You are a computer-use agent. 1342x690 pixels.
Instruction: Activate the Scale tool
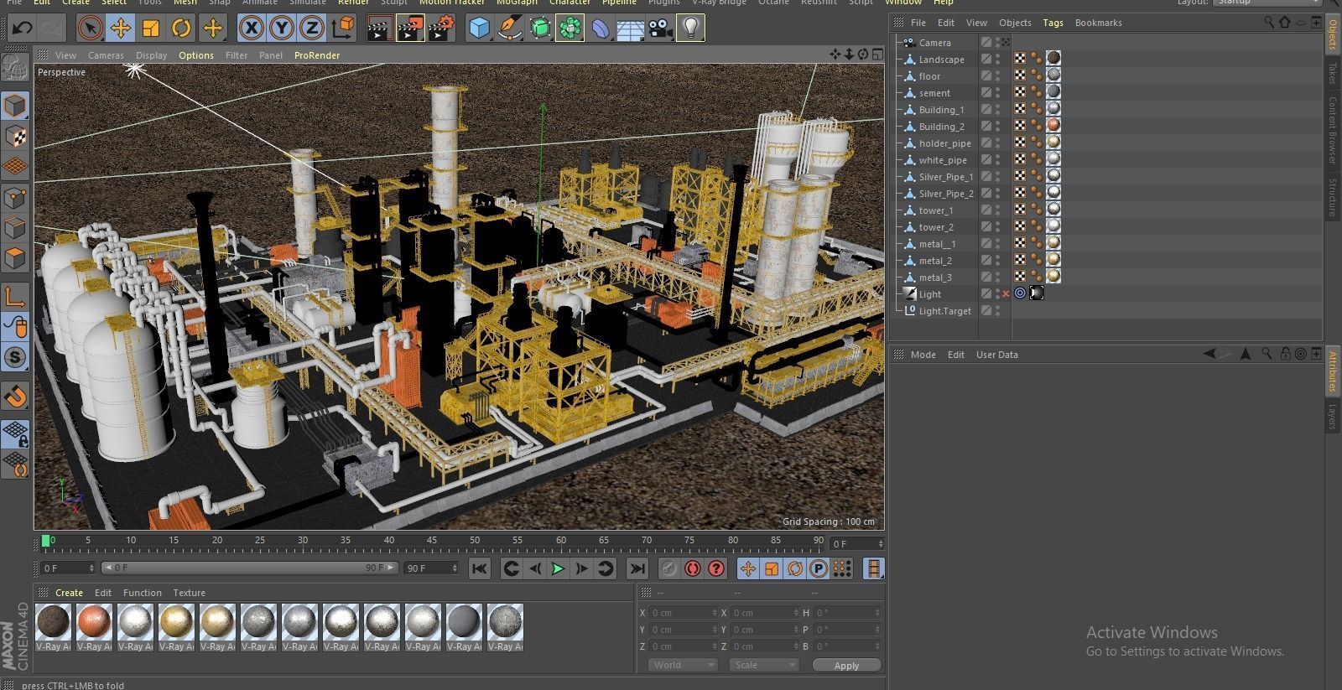151,28
